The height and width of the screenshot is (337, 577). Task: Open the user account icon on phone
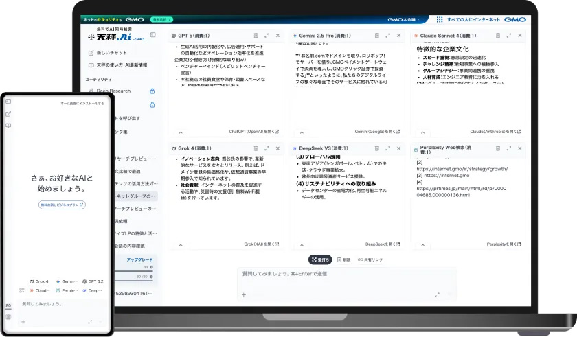pyautogui.click(x=8, y=317)
